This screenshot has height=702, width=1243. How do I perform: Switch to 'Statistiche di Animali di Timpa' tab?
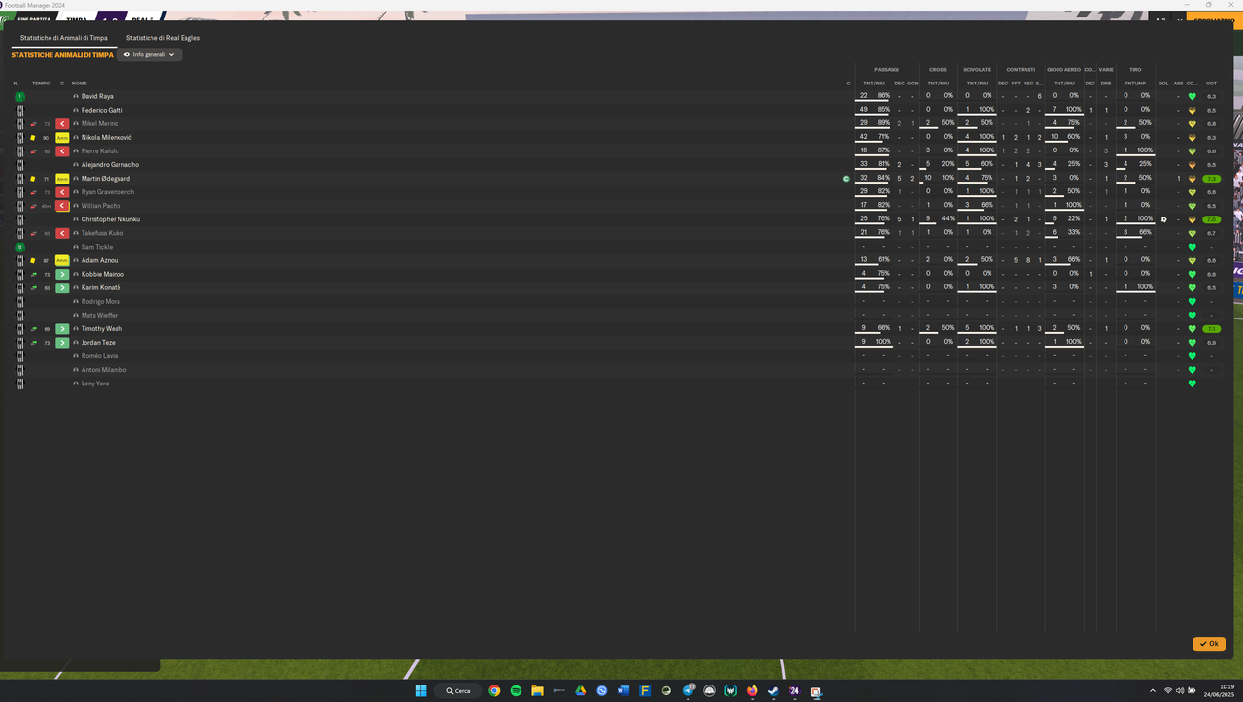point(64,38)
